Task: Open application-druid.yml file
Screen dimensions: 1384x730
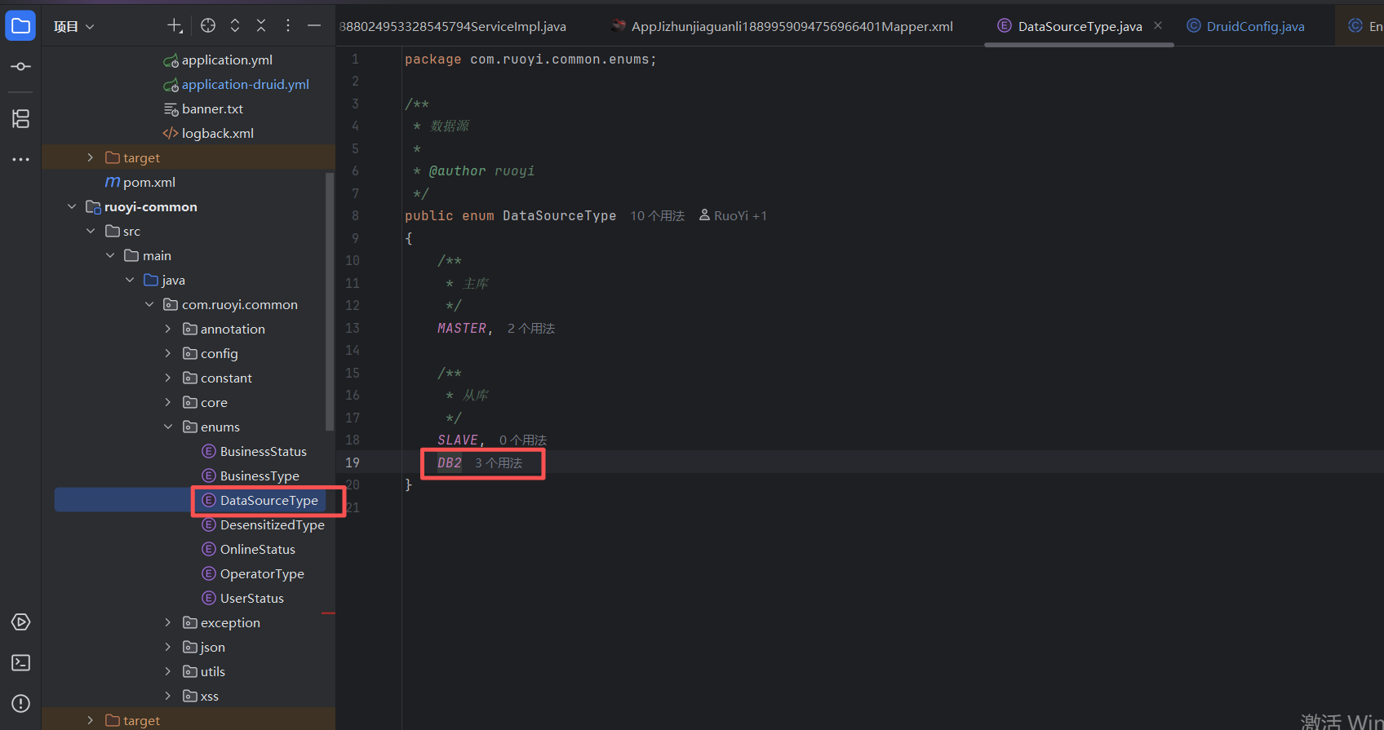Action: (236, 85)
